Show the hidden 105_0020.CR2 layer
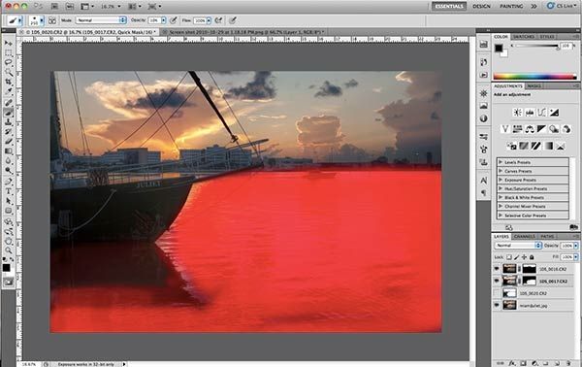The image size is (582, 367). (x=497, y=293)
